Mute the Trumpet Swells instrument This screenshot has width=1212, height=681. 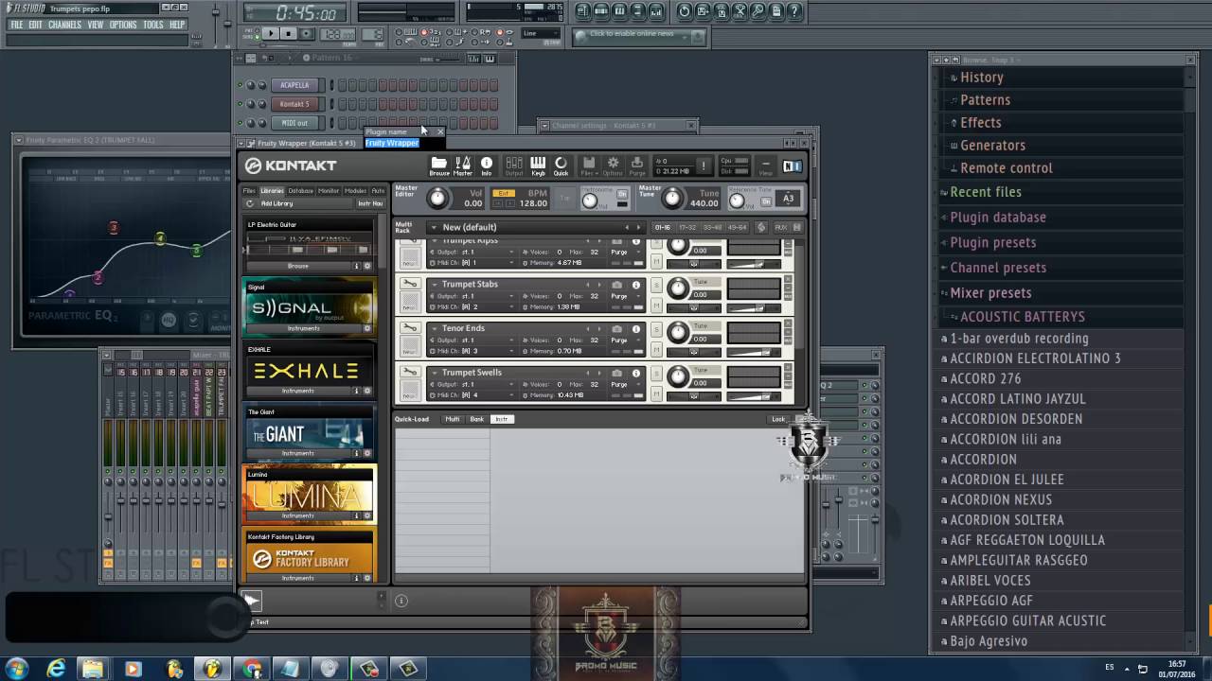657,393
